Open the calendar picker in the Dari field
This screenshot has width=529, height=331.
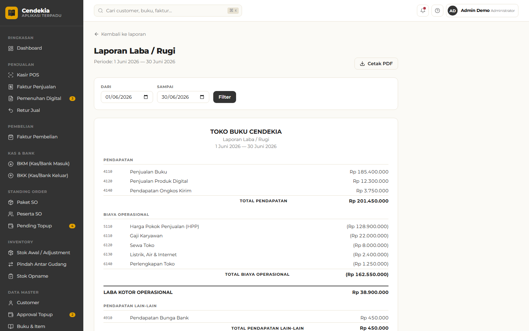coord(146,97)
